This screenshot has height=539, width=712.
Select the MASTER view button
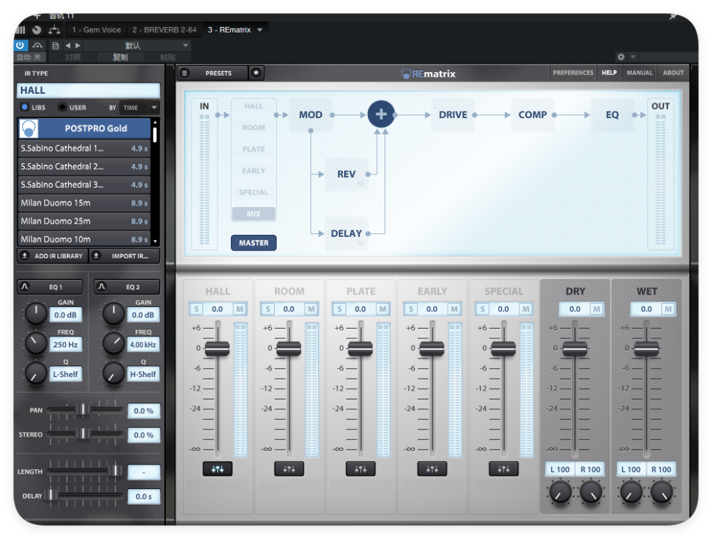click(253, 242)
